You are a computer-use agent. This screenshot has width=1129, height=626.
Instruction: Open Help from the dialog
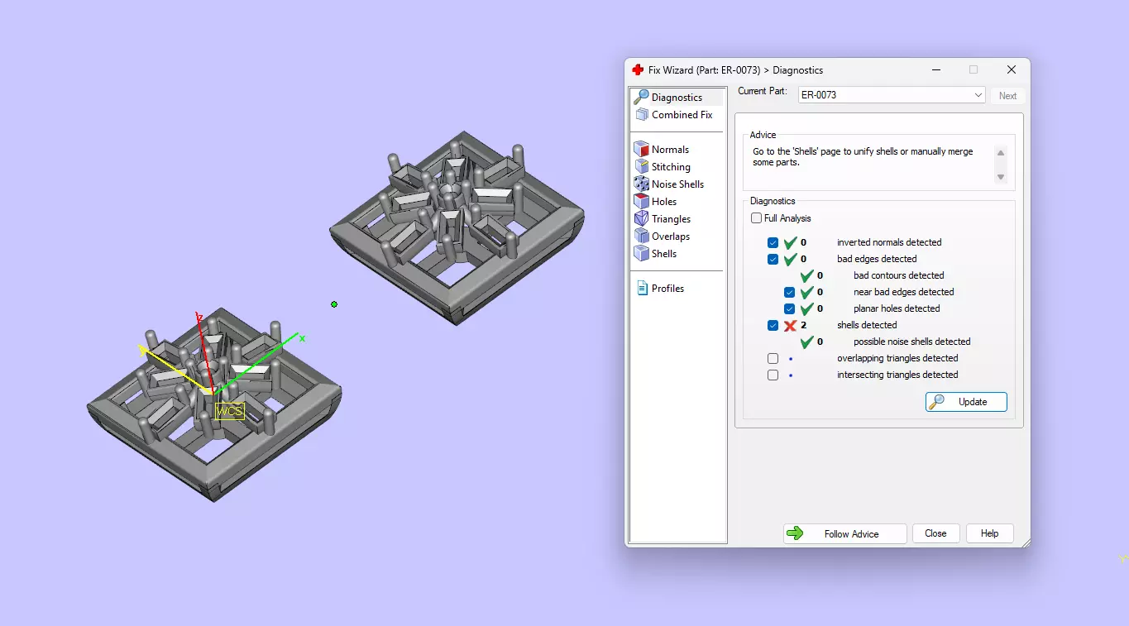point(989,533)
